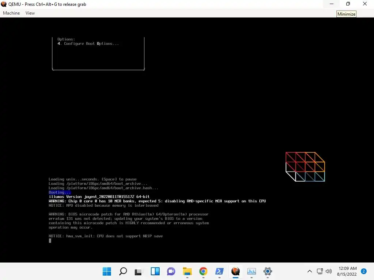The image size is (374, 280).
Task: Click the 'NOTICE: MPO disabled' line
Action: pos(103,206)
